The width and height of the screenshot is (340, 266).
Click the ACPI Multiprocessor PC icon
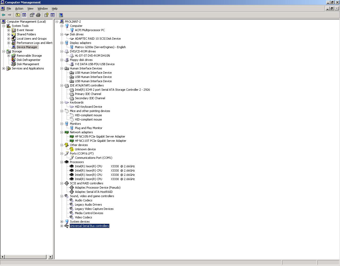tap(72, 30)
